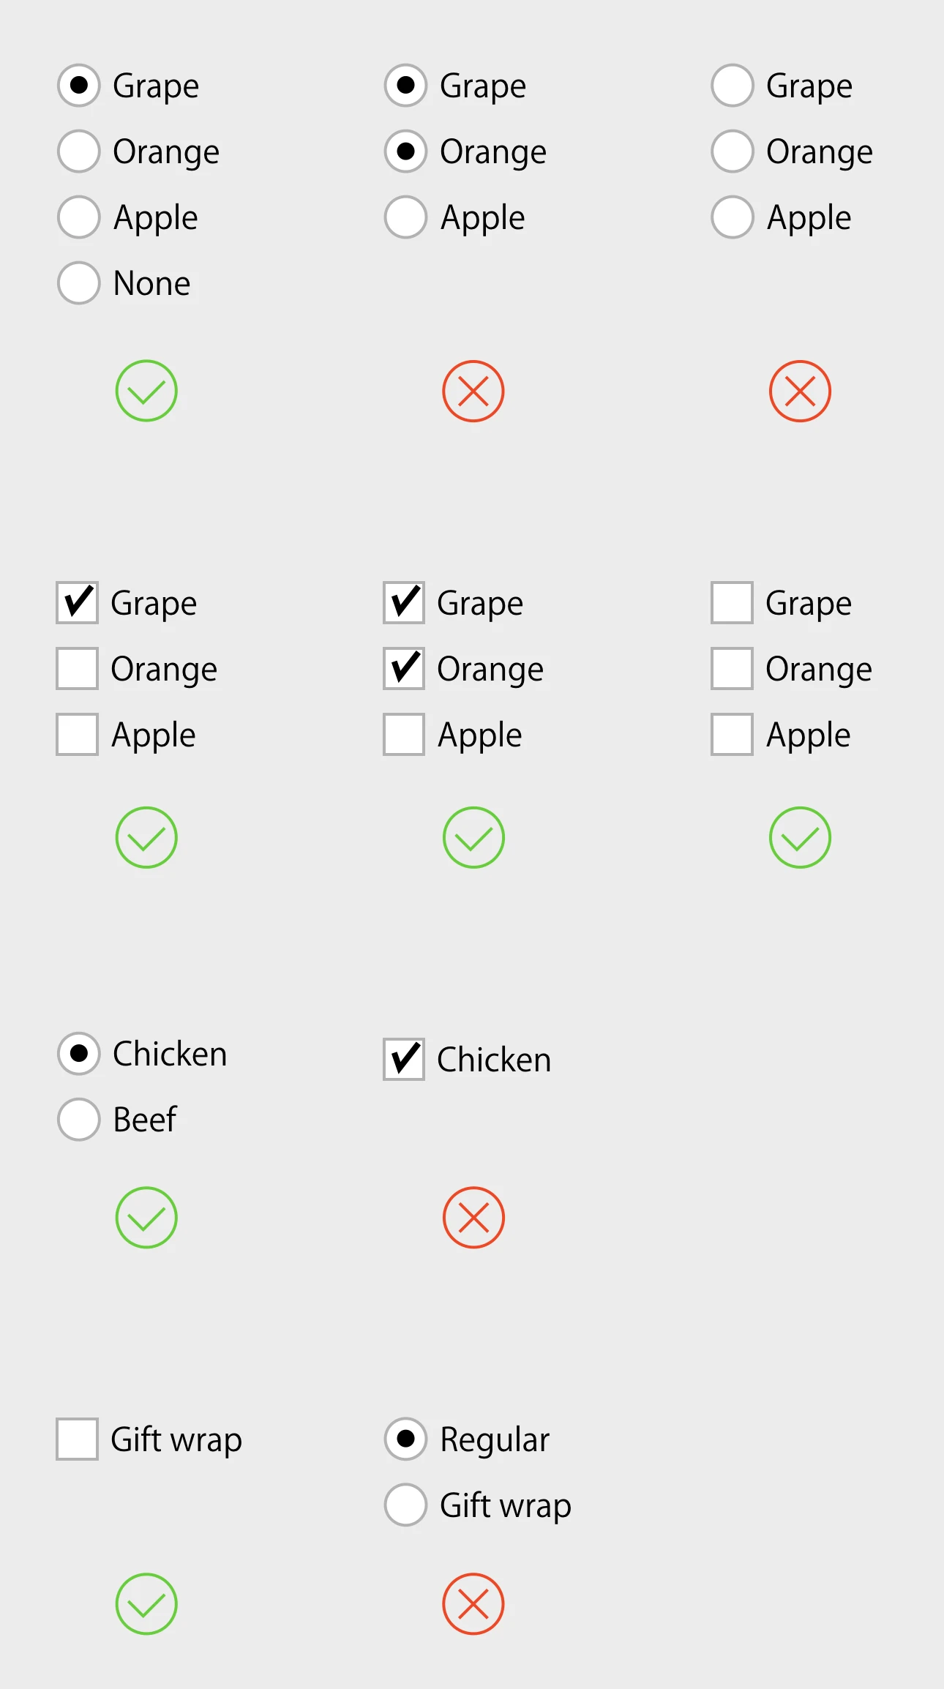The width and height of the screenshot is (944, 1689).
Task: Check Grape in the all-unchecked checkbox group
Action: pos(732,602)
